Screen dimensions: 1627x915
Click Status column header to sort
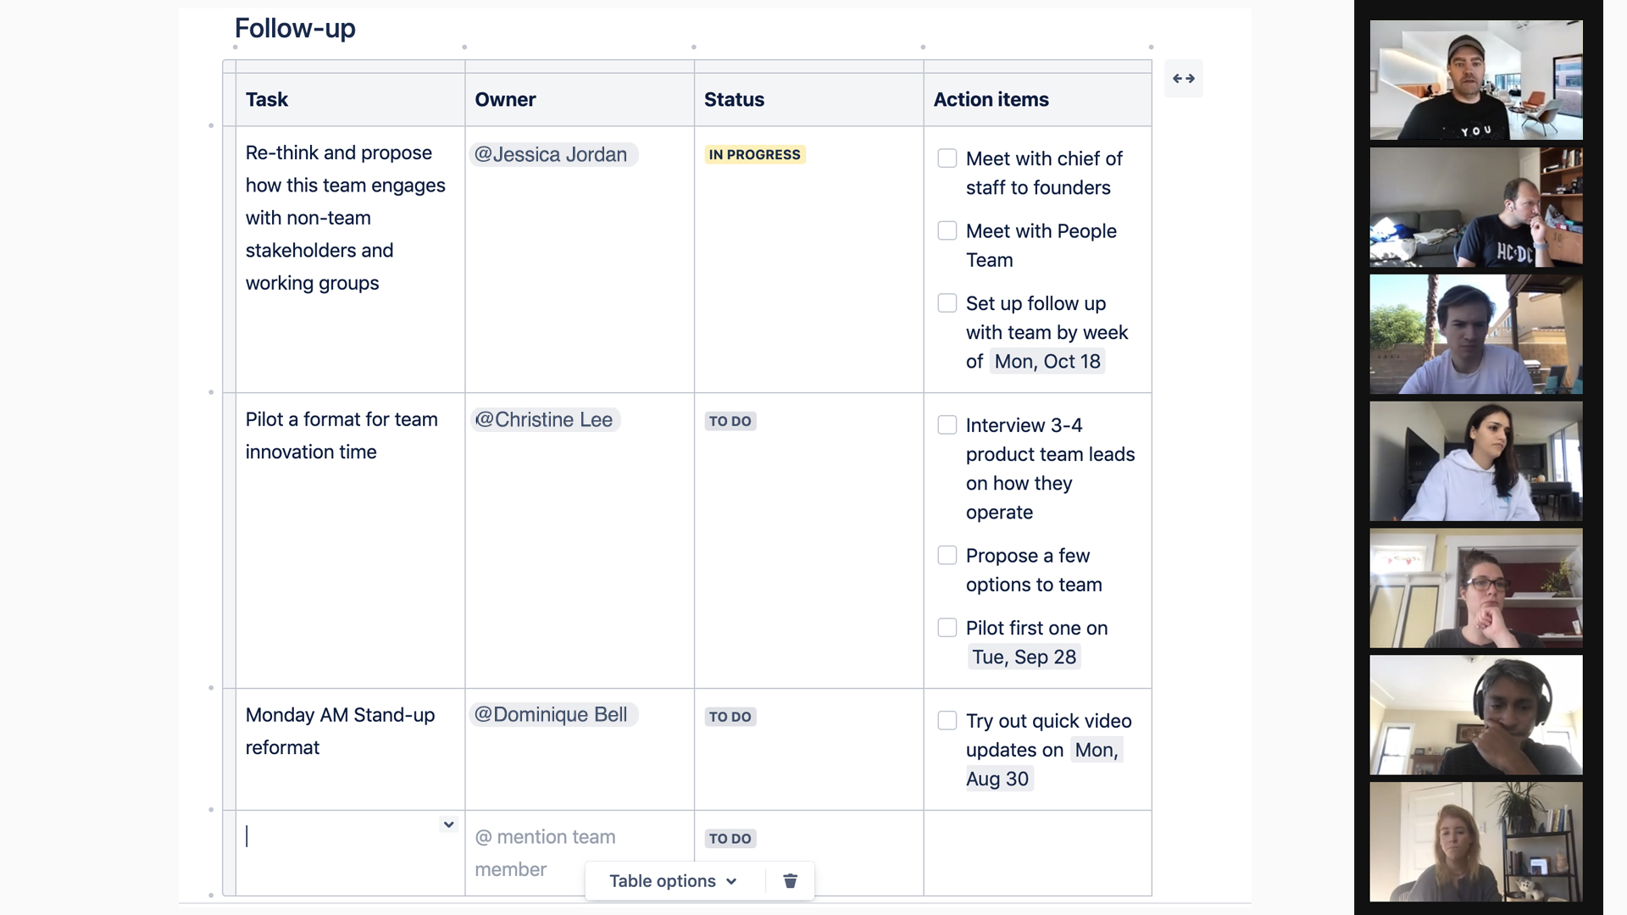[x=734, y=99]
